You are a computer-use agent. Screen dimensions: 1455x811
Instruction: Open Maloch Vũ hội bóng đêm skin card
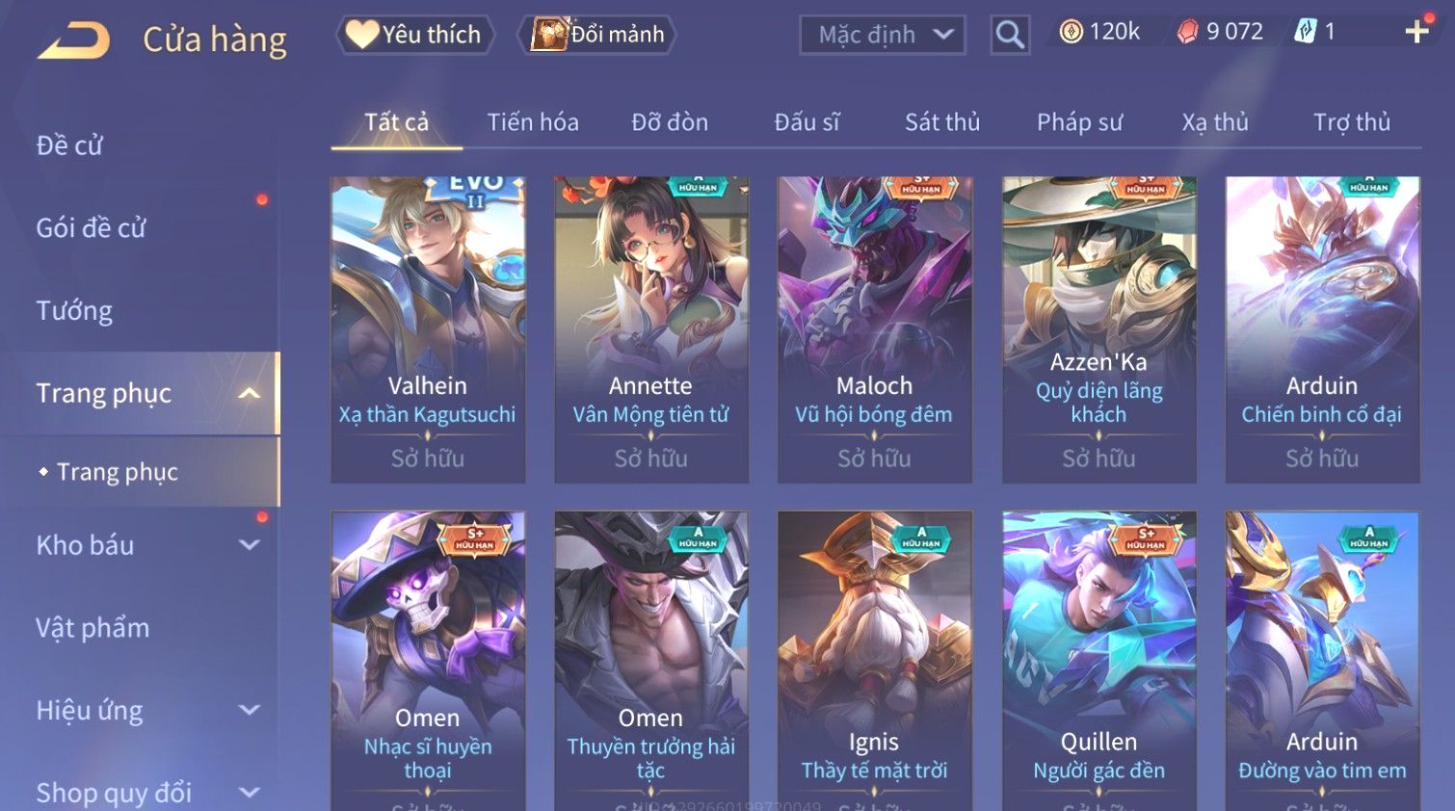click(x=875, y=329)
